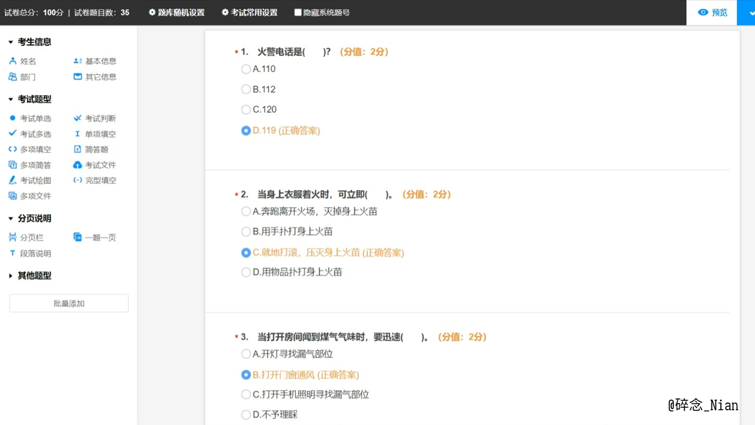The image size is (755, 425).
Task: Click the 姓名 person icon
Action: tap(12, 61)
